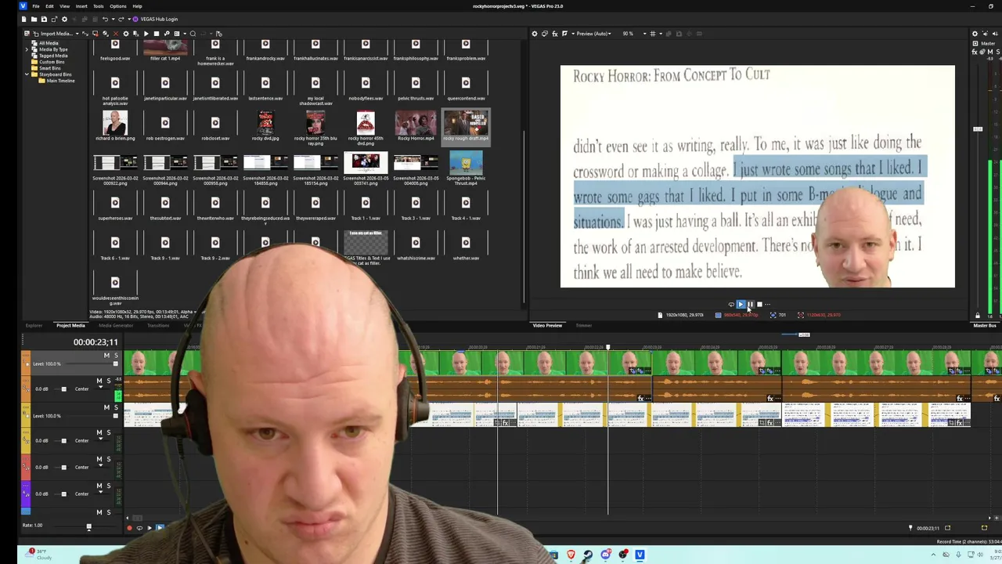Viewport: 1002px width, 564px height.
Task: Click the VEGAS icon in Windows taskbar
Action: (x=640, y=555)
